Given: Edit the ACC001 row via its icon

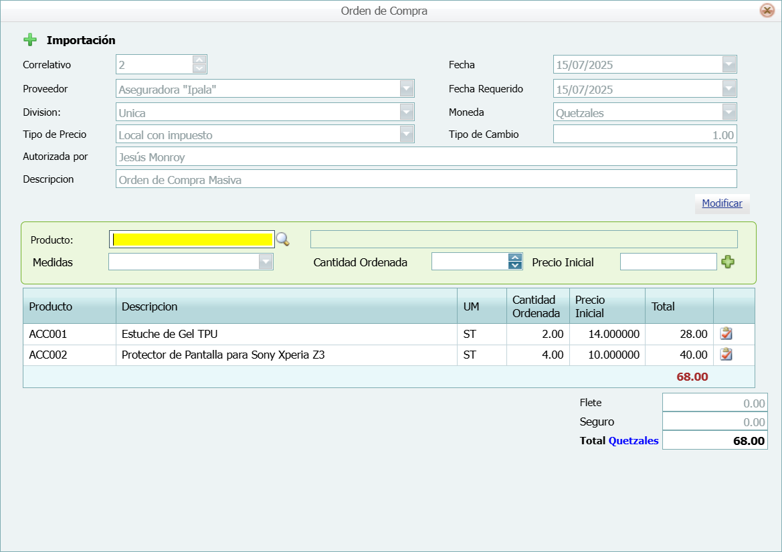Looking at the screenshot, I should 726,334.
